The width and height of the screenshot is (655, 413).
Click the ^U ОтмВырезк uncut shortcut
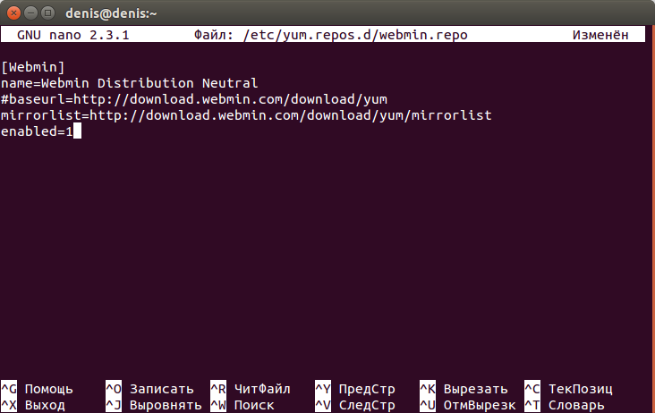click(468, 405)
